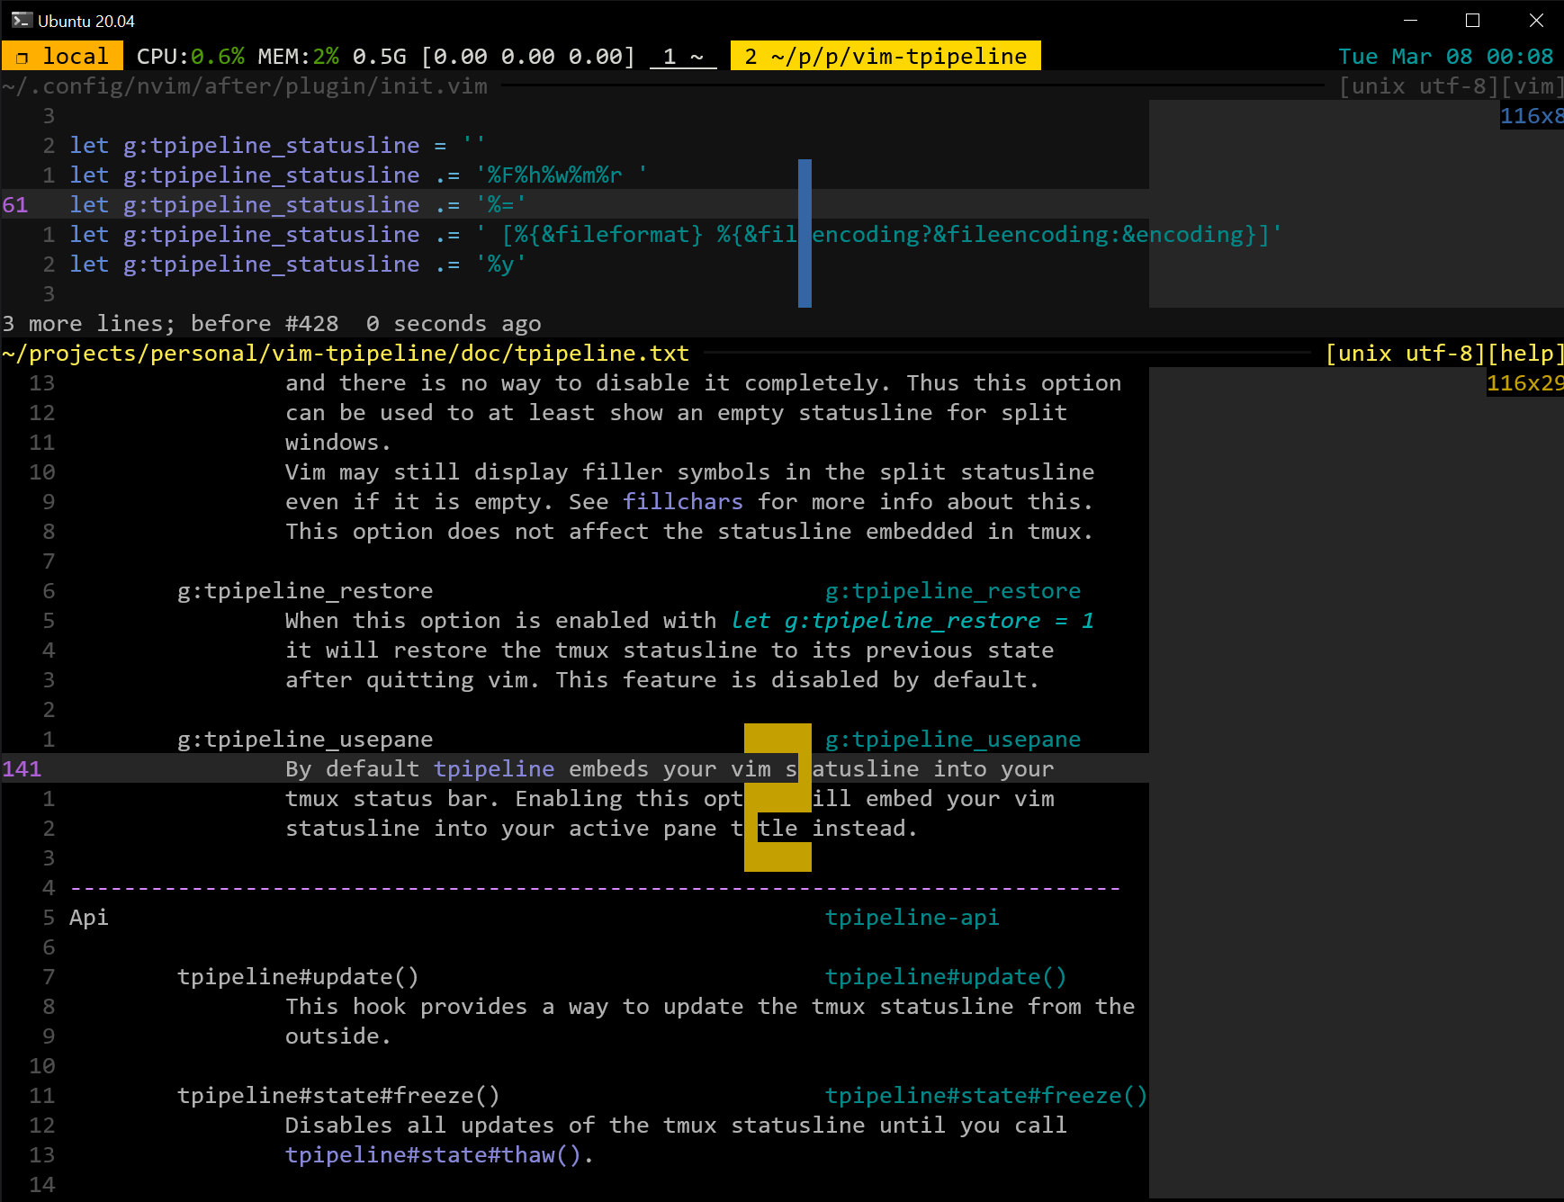Click the CPU usage 0.6% indicator
This screenshot has height=1202, width=1564.
click(191, 56)
